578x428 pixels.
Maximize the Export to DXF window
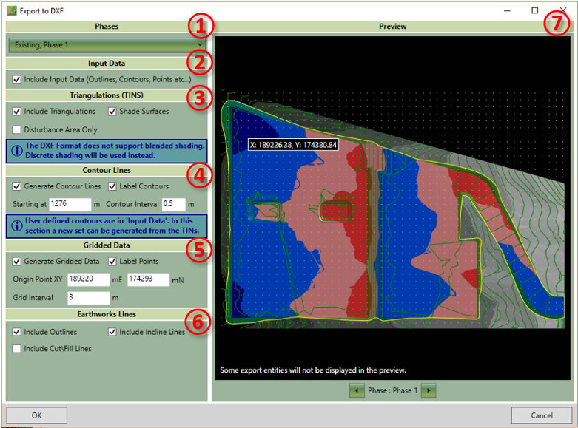pos(535,10)
